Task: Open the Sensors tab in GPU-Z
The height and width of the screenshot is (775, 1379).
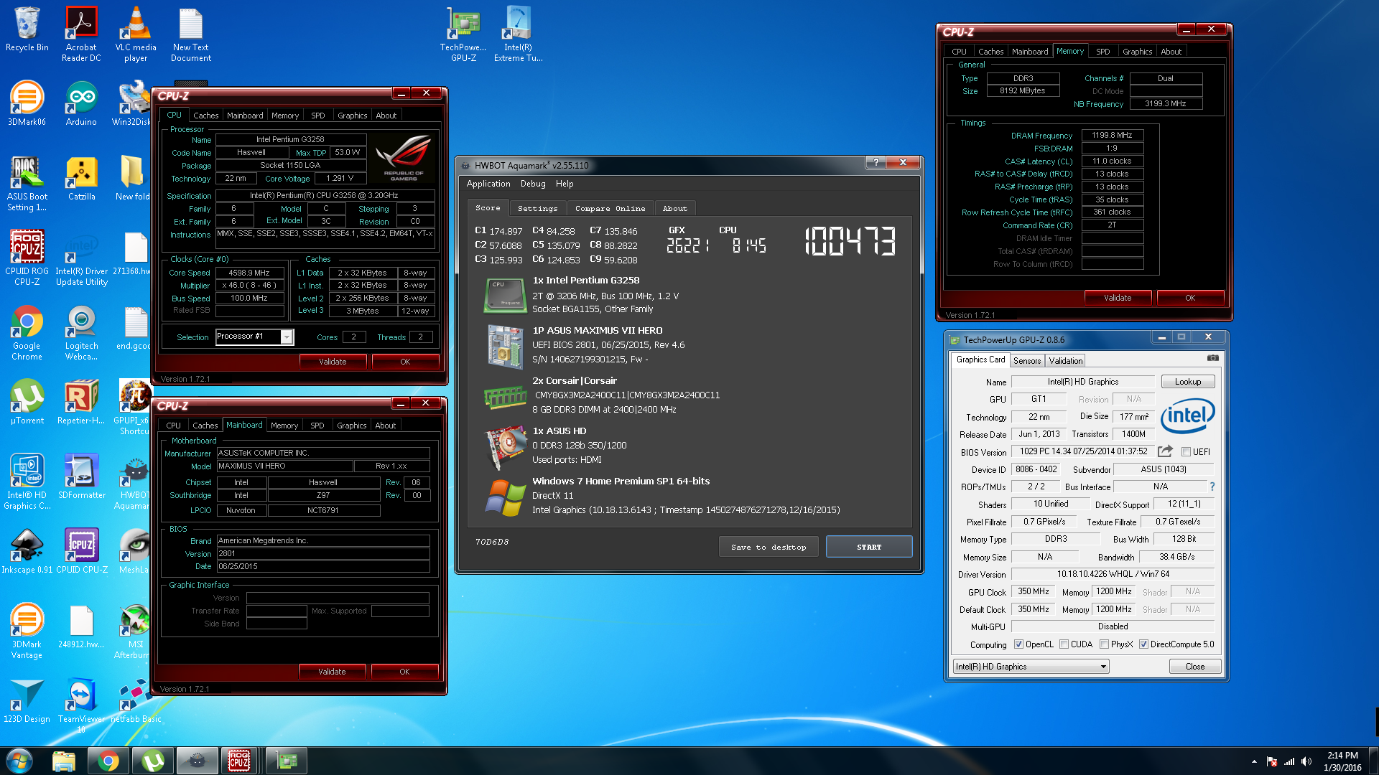Action: tap(1027, 361)
